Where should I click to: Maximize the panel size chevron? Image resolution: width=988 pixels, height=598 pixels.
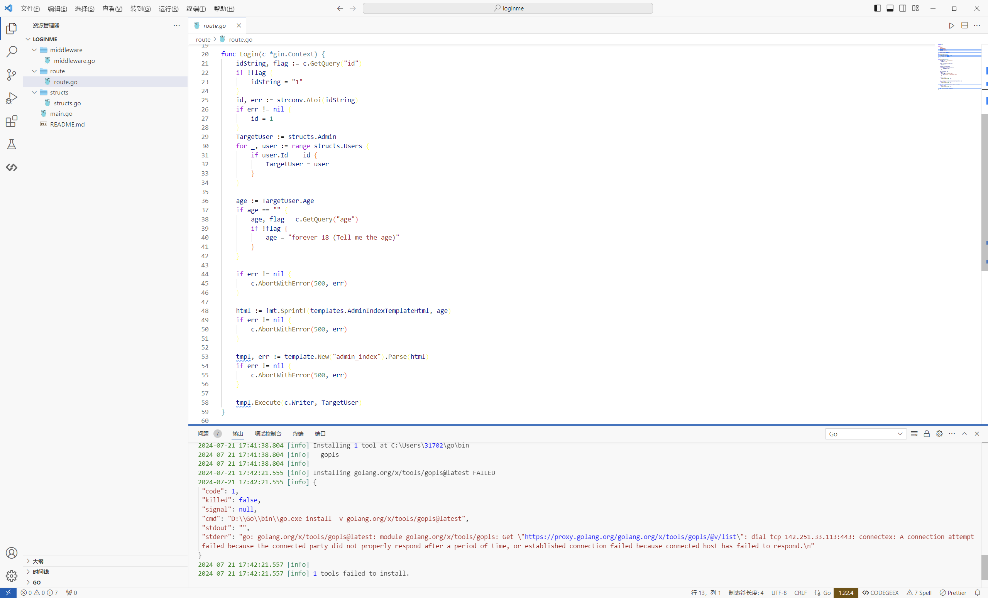point(964,434)
